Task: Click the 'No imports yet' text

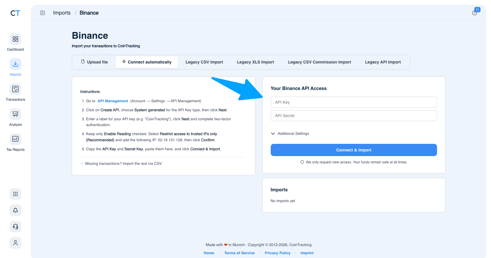Action: coord(283,201)
